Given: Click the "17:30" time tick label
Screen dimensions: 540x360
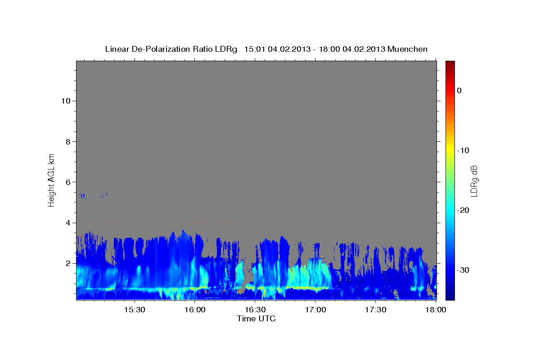Looking at the screenshot, I should (375, 310).
